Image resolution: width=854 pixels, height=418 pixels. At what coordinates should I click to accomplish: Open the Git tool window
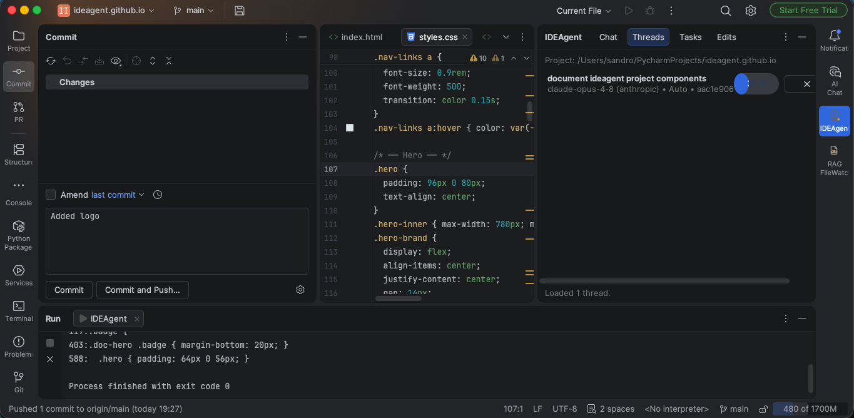(19, 382)
